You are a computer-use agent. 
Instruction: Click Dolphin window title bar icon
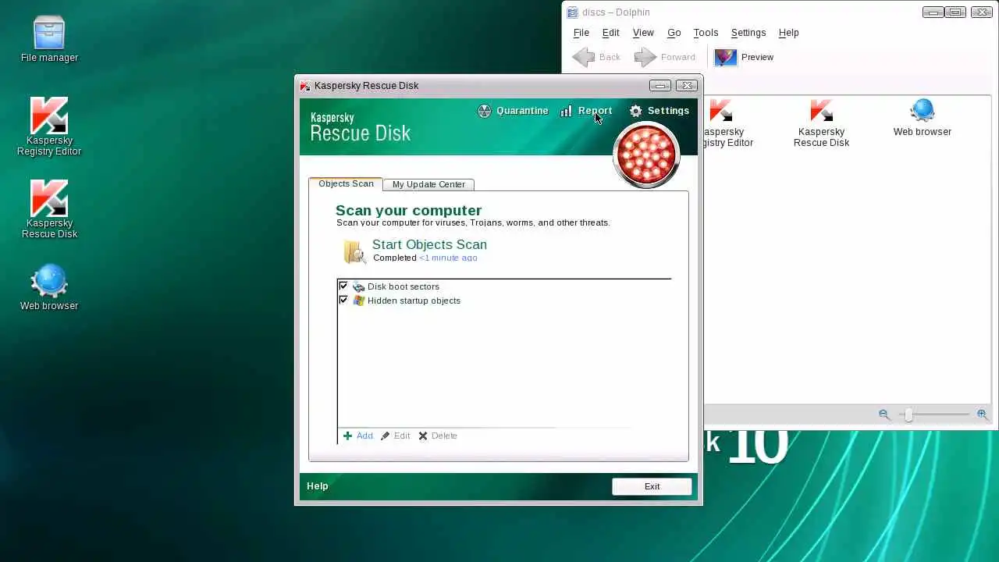click(572, 12)
